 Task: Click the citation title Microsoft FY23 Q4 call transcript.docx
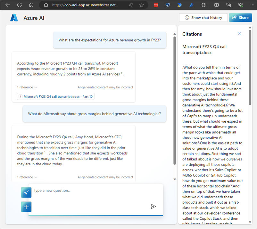(204, 50)
